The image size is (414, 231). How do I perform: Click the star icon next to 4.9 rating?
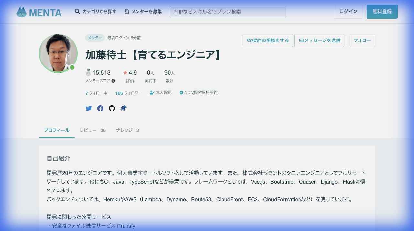pyautogui.click(x=125, y=72)
